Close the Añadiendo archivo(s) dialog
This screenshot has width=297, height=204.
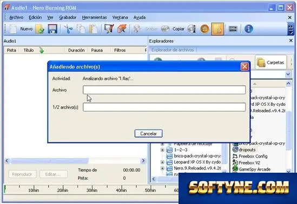point(245,66)
